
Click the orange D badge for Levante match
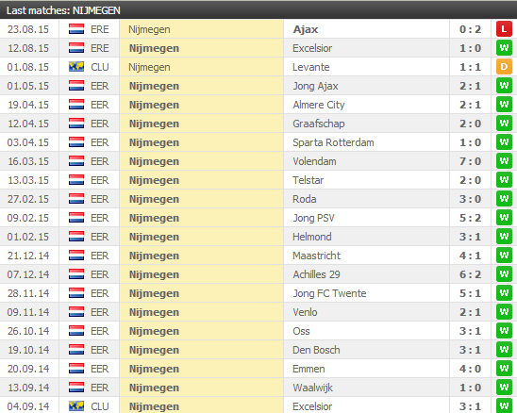[x=504, y=67]
